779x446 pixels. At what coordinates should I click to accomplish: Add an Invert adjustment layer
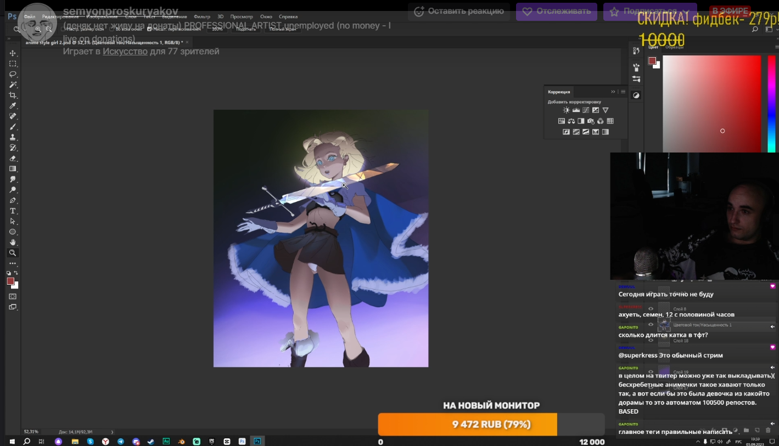[566, 132]
